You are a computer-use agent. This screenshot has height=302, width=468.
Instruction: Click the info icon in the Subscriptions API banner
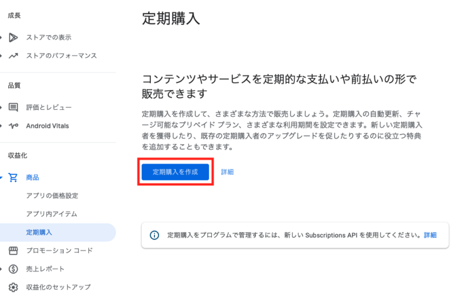click(154, 235)
